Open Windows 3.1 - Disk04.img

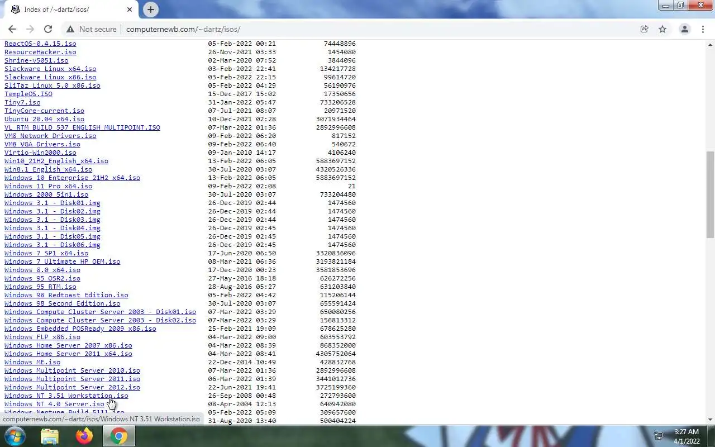tap(53, 228)
